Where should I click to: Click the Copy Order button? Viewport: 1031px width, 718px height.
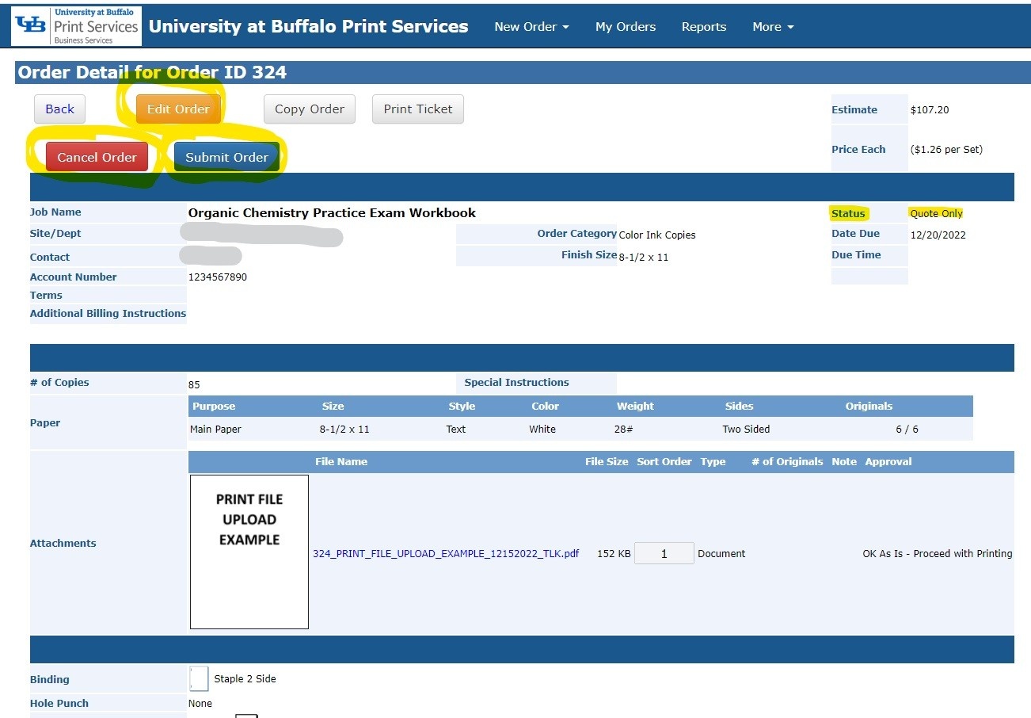(309, 109)
